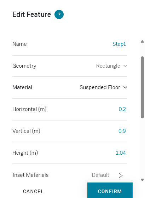
Task: Edit Horizontal value 0.2
Action: coord(122,109)
